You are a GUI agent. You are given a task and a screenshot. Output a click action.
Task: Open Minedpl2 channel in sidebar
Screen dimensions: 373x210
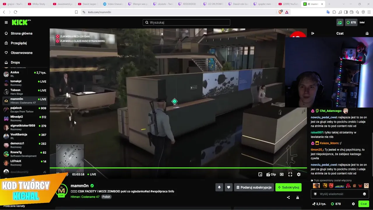25,118
